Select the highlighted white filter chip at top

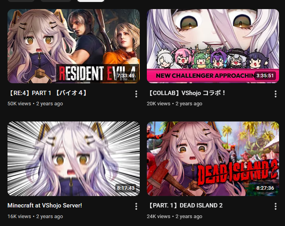(x=91, y=1)
